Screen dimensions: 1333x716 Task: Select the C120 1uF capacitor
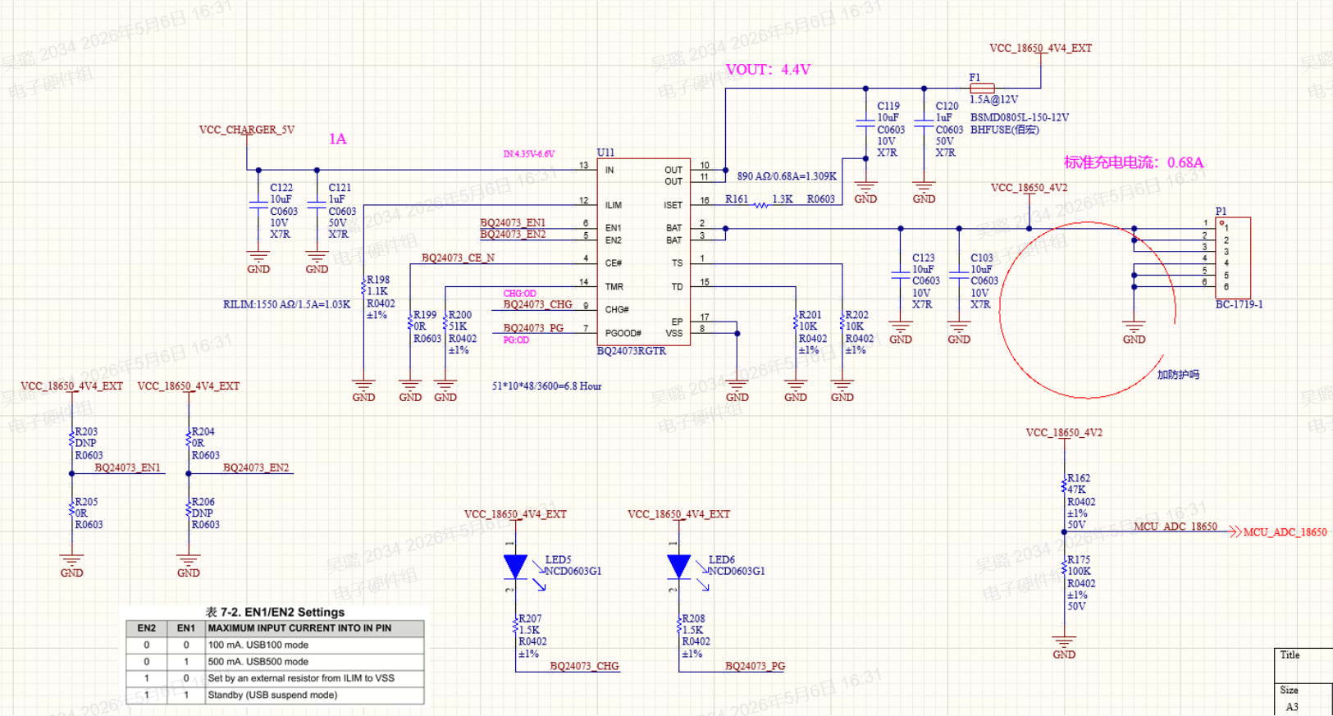pyautogui.click(x=924, y=123)
